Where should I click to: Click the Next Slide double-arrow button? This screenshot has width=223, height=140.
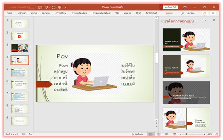point(157,126)
